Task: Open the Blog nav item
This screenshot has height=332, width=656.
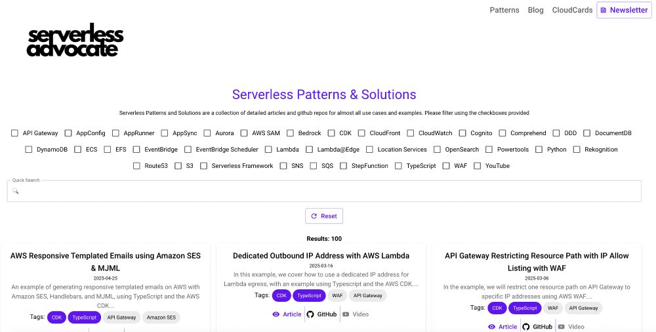Action: [x=535, y=10]
